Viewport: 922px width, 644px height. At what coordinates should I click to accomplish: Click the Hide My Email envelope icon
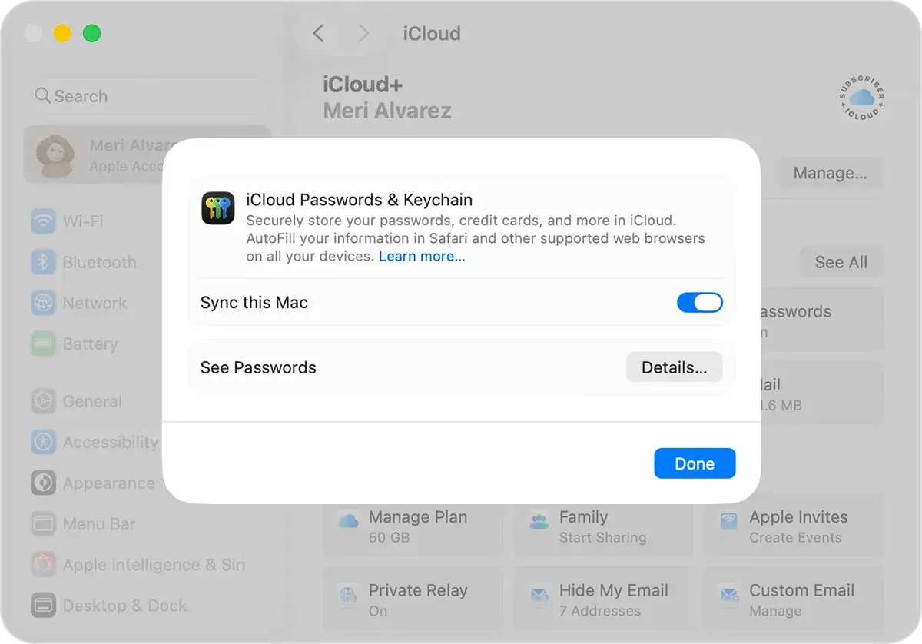click(x=539, y=594)
